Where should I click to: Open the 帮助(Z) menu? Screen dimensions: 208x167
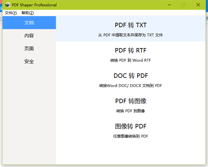pos(28,13)
